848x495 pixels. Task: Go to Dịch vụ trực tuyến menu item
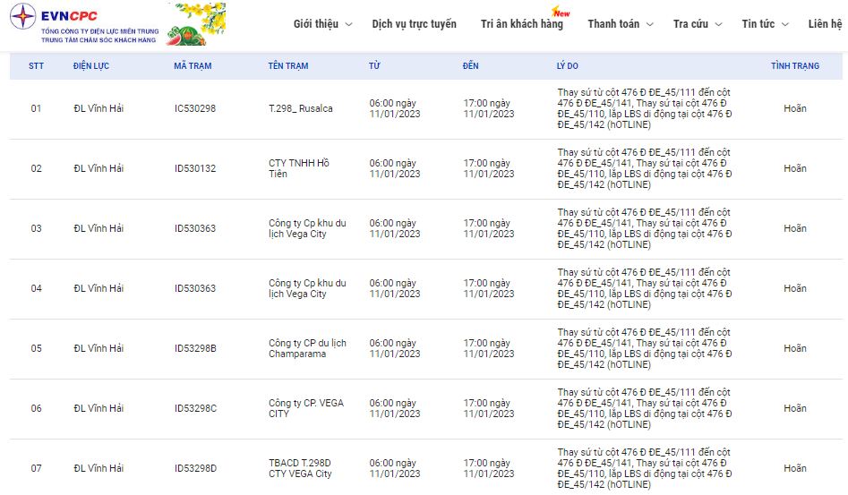coord(414,24)
